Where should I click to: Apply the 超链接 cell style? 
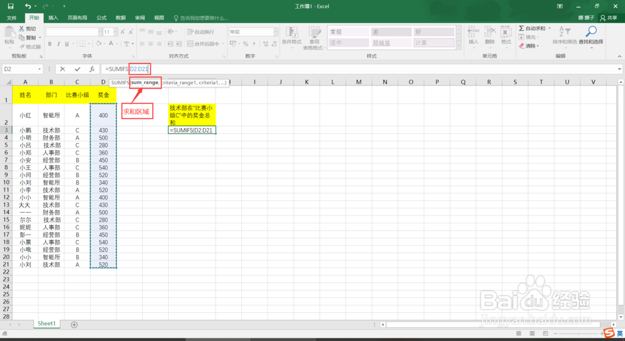[391, 42]
